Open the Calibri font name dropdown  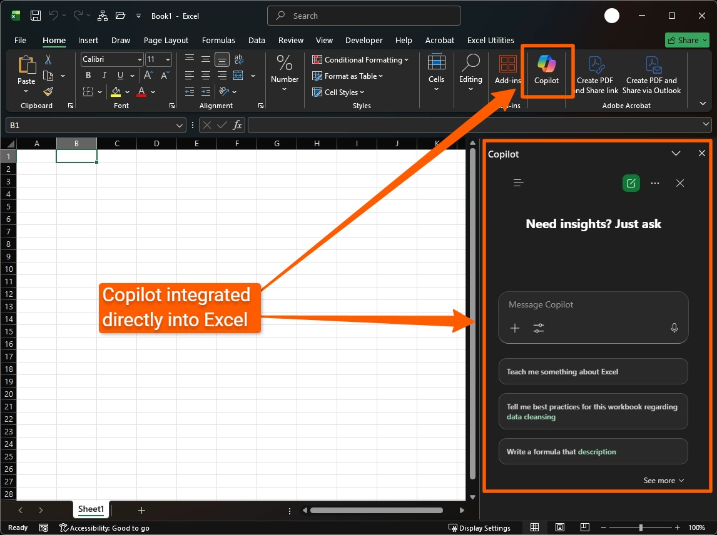click(x=140, y=59)
